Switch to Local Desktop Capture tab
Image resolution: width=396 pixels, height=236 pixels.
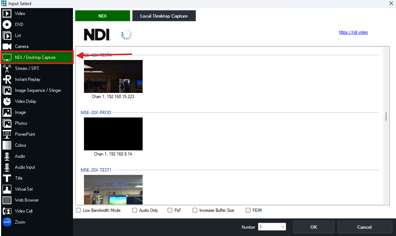click(x=164, y=16)
